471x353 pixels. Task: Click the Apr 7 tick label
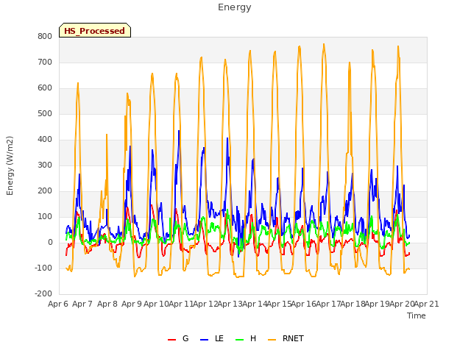[82, 304]
